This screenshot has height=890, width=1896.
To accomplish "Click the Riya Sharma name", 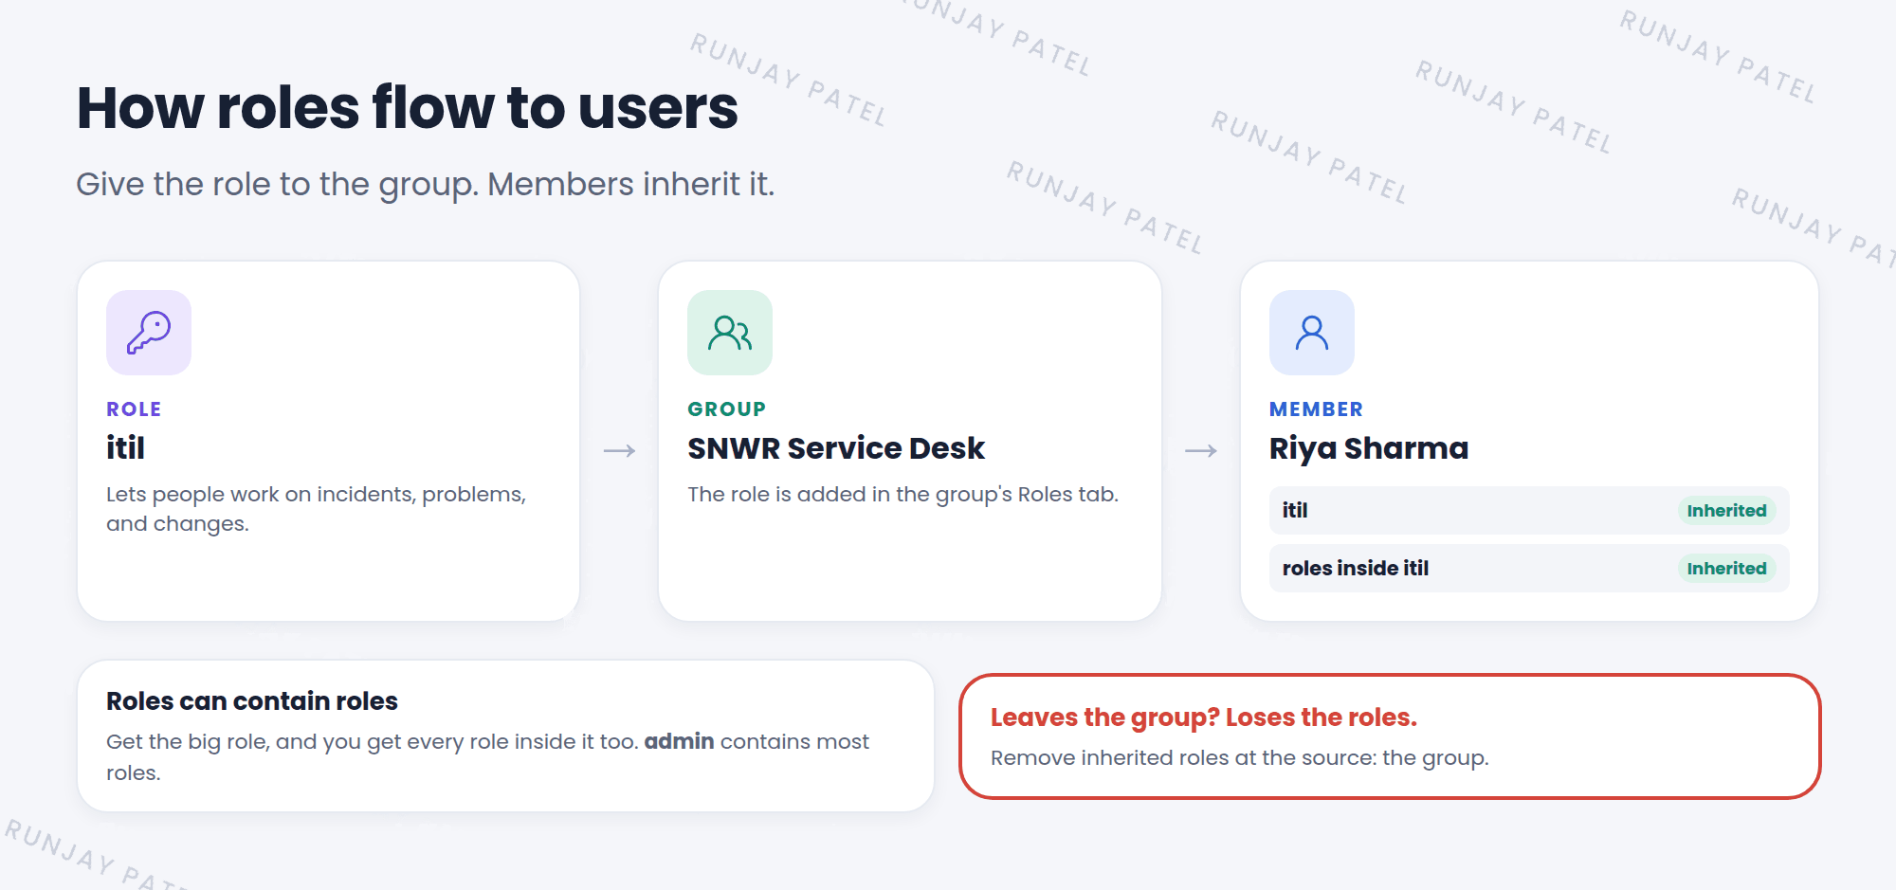I will point(1369,448).
